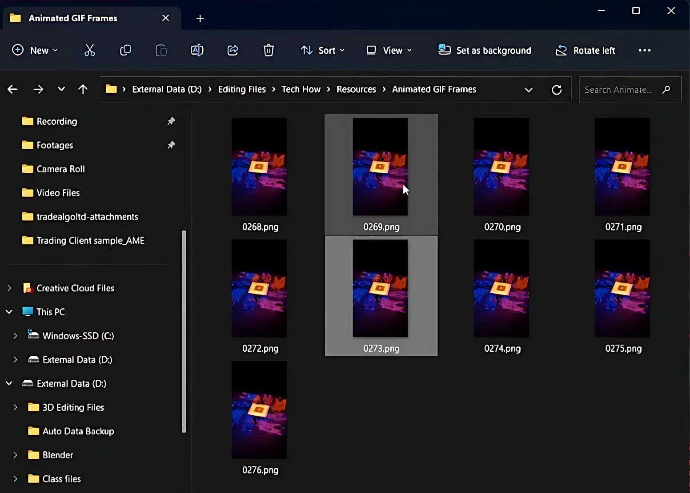The image size is (690, 493).
Task: Expand 3D Editing Files folder node
Action: pyautogui.click(x=15, y=407)
